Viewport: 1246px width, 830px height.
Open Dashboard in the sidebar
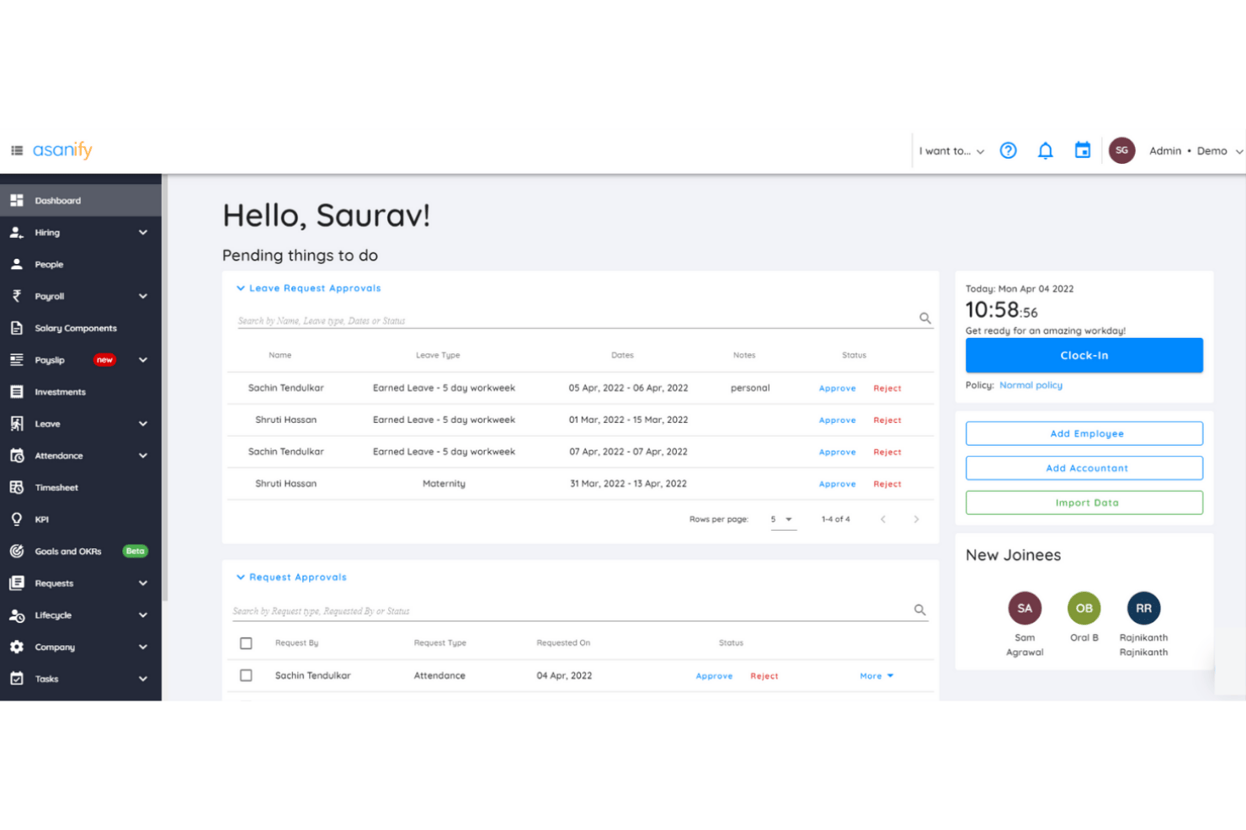[81, 200]
